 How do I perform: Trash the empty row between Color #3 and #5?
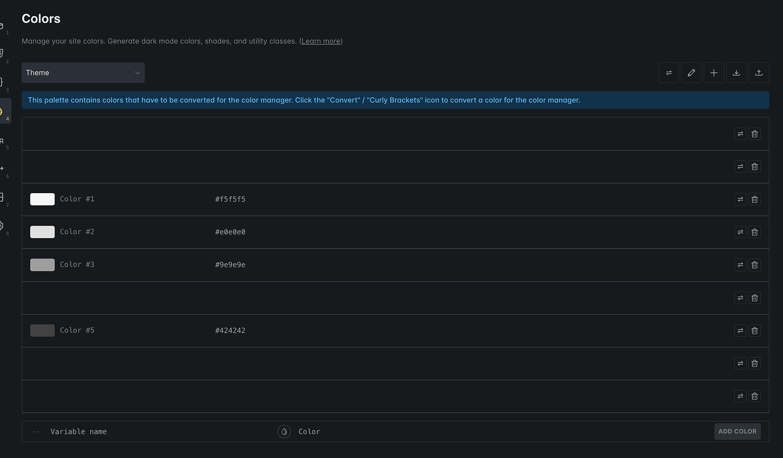pyautogui.click(x=755, y=298)
